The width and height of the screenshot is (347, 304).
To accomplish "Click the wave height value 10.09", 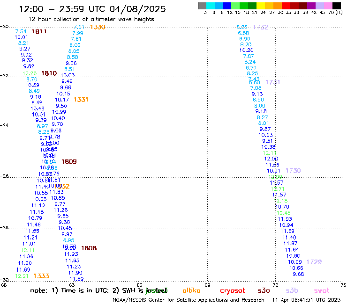I will click(295, 262).
